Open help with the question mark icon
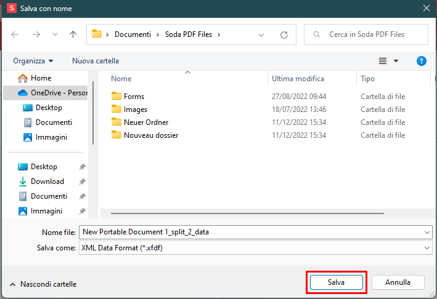437x299 pixels. coord(422,61)
